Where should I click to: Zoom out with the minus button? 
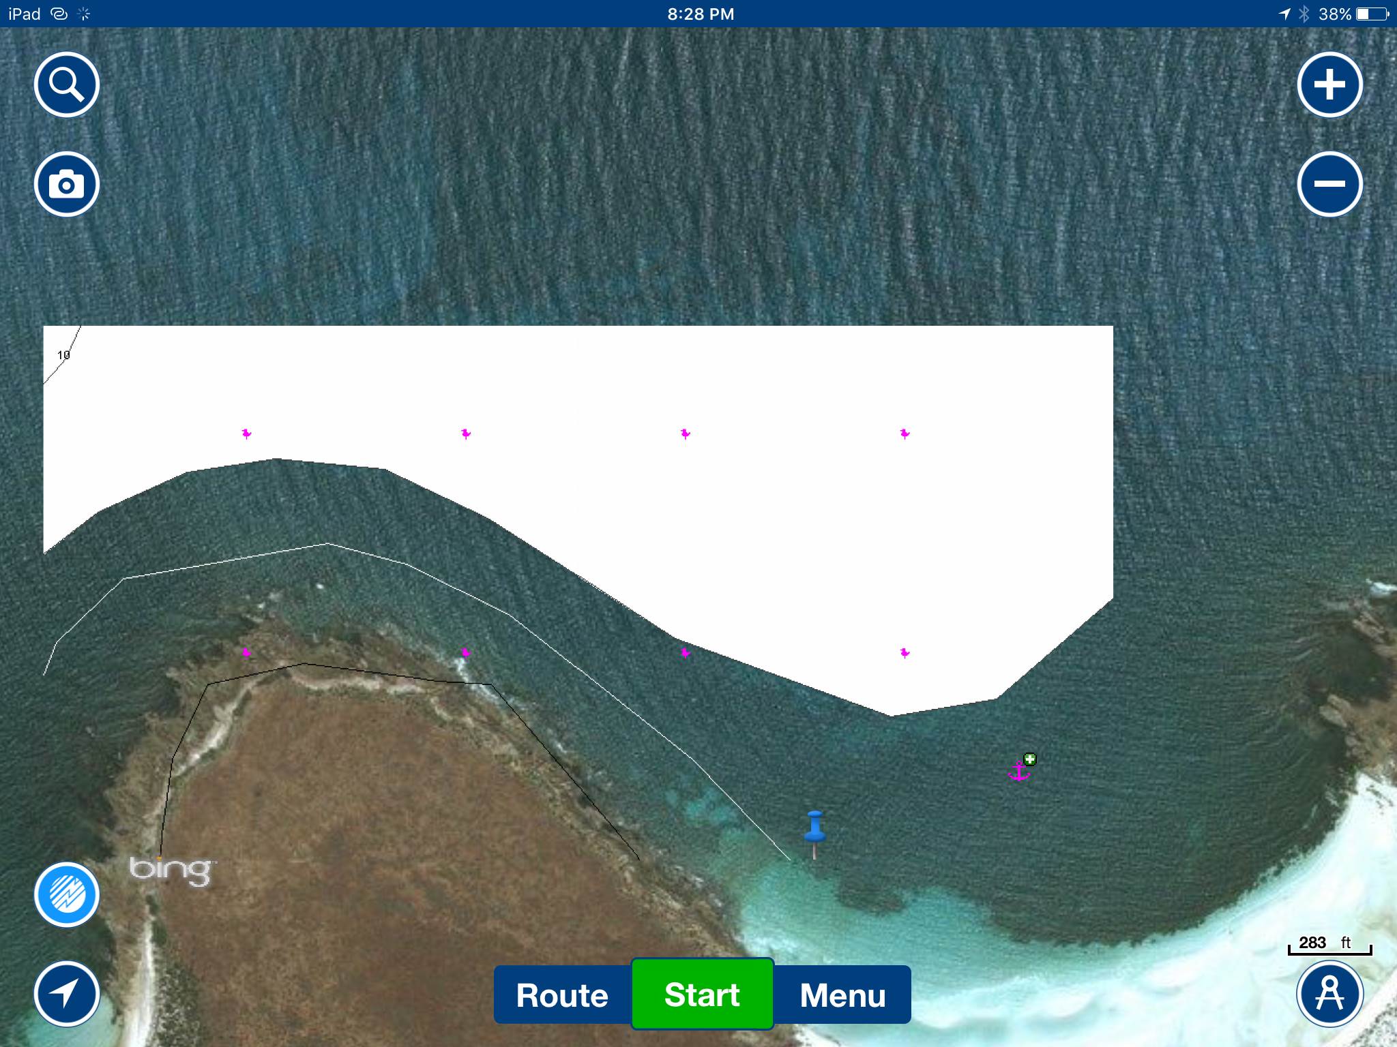[x=1329, y=184]
